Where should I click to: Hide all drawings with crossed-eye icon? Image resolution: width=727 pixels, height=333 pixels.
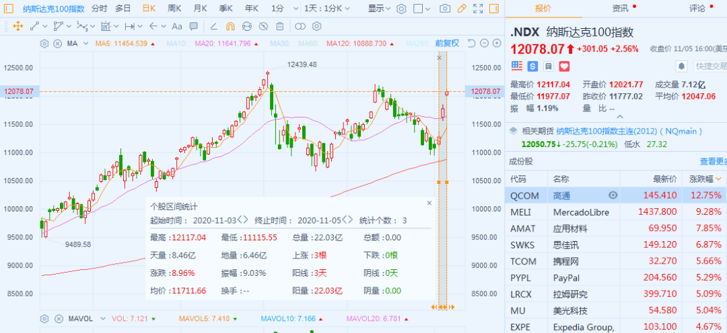(x=263, y=26)
